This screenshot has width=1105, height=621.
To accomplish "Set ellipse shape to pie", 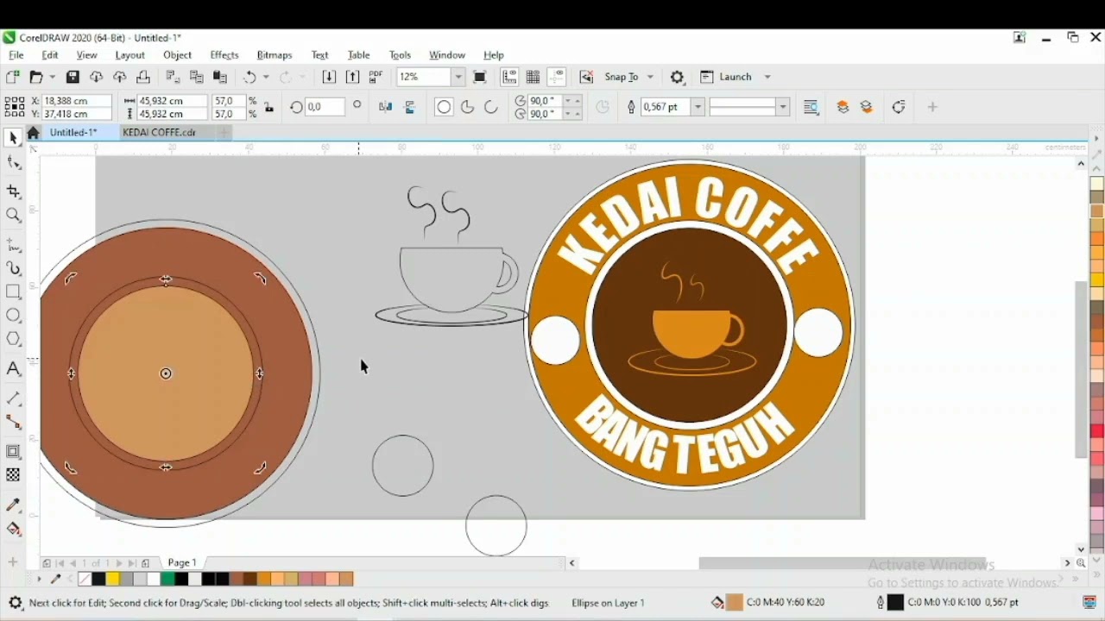I will point(467,107).
